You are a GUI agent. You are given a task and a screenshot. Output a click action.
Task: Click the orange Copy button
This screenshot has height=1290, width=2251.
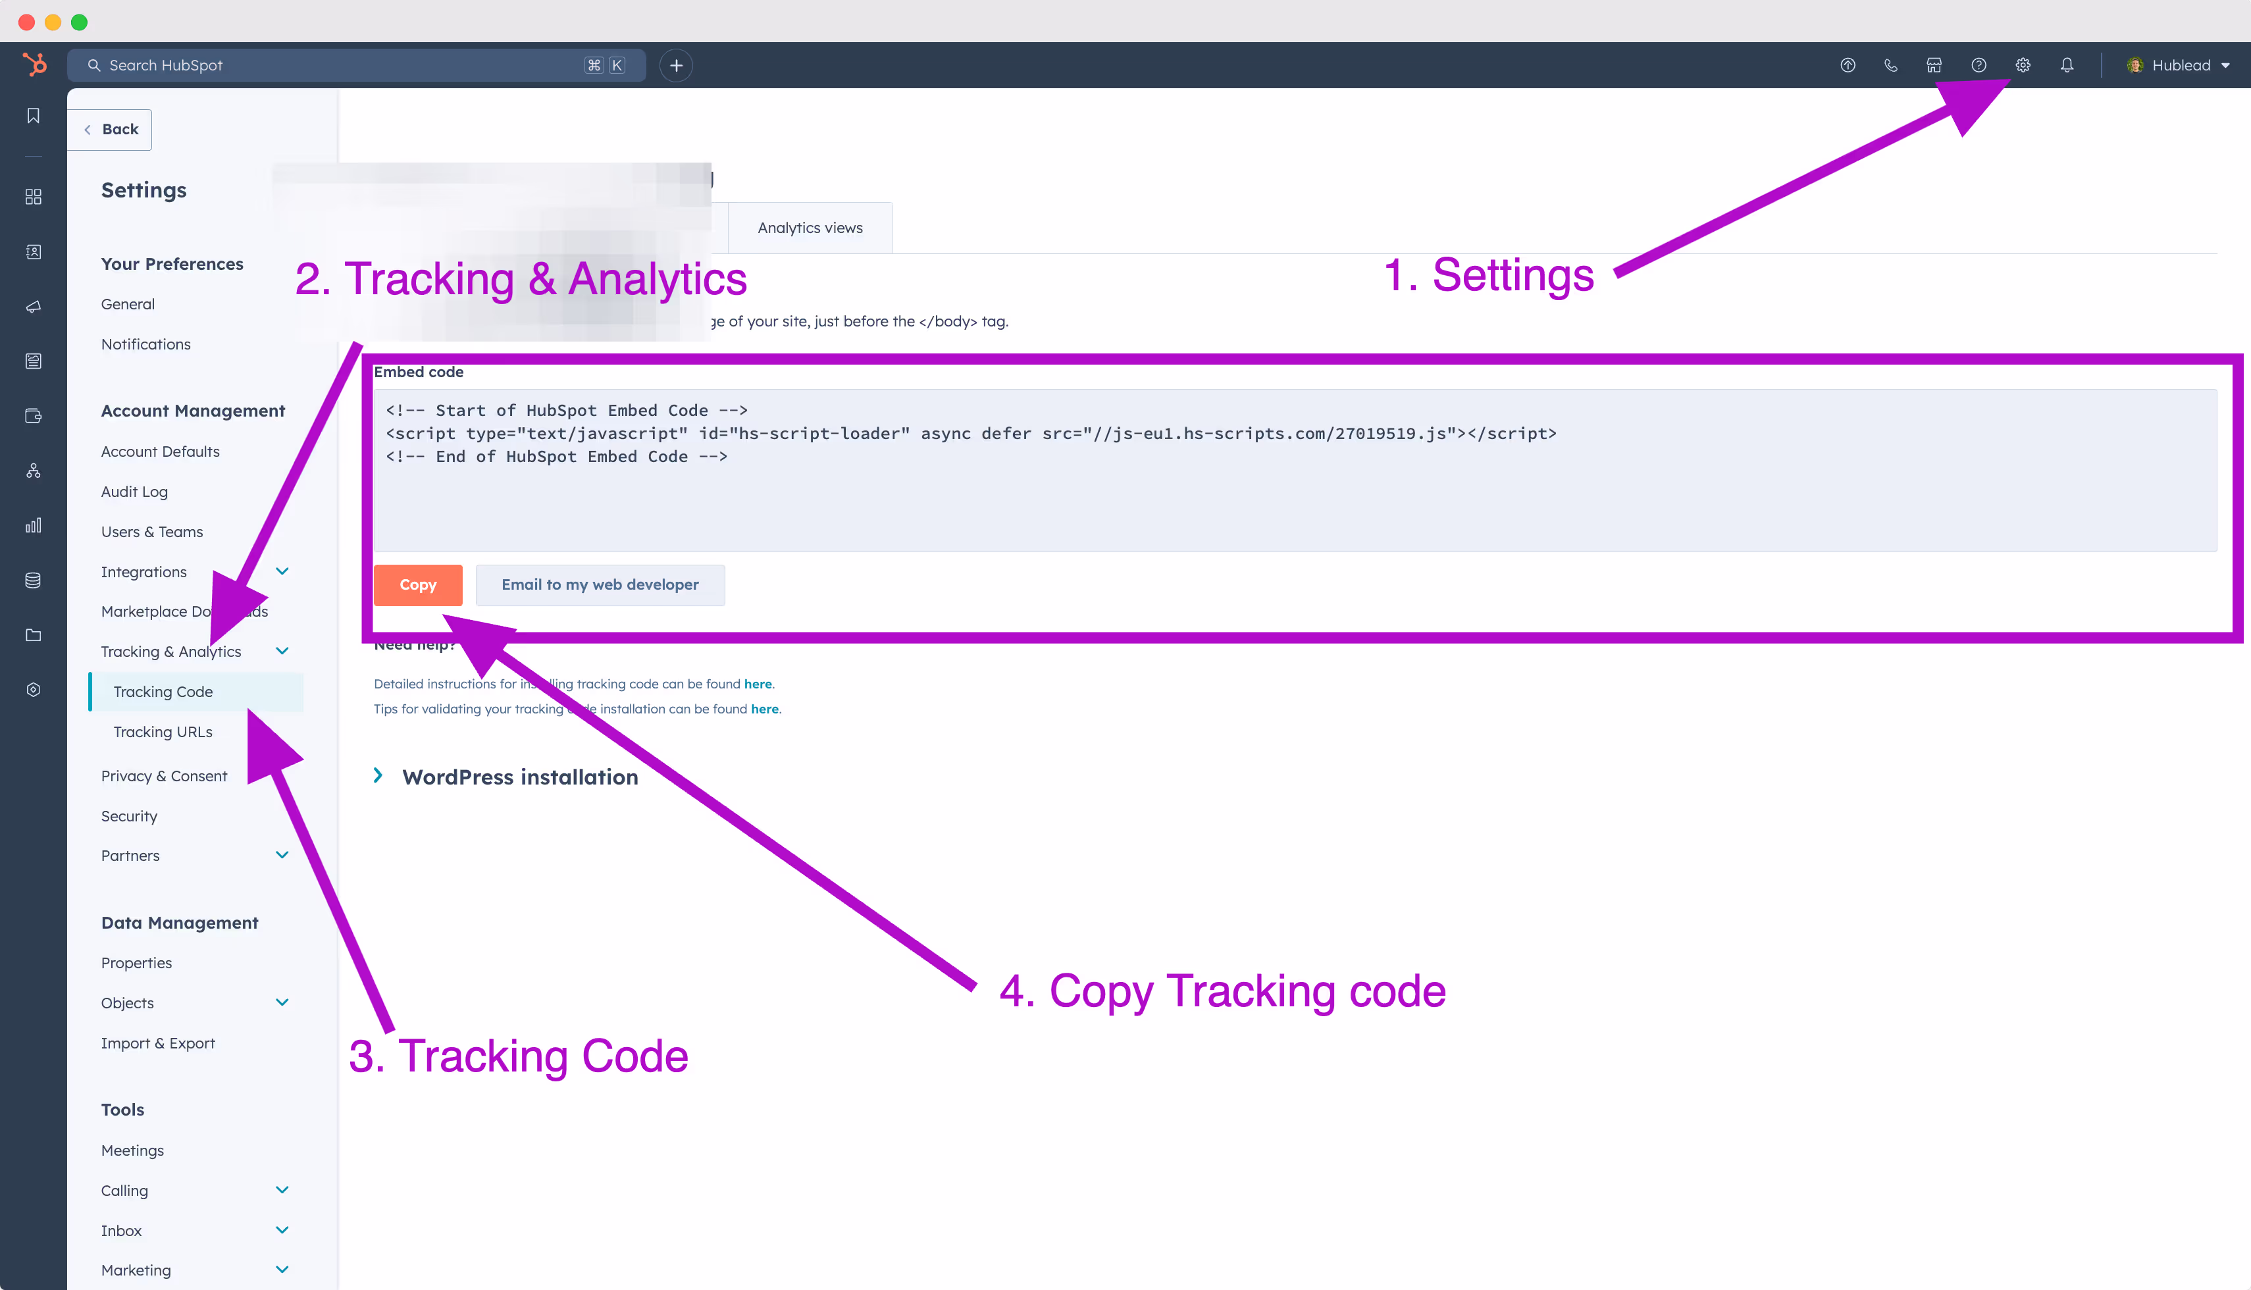click(418, 584)
